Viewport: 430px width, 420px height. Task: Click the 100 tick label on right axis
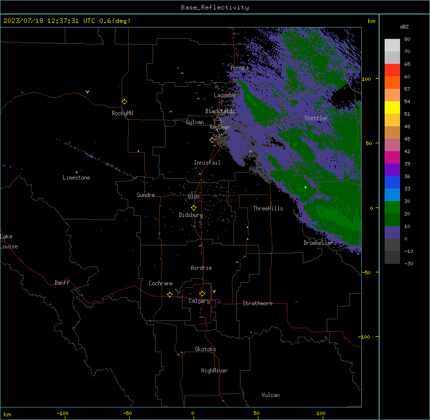tap(366, 79)
